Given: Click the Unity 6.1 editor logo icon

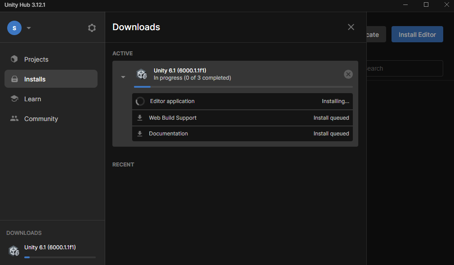Looking at the screenshot, I should click(x=142, y=74).
